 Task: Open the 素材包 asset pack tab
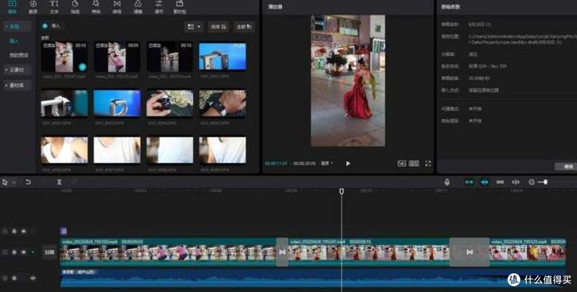(180, 6)
